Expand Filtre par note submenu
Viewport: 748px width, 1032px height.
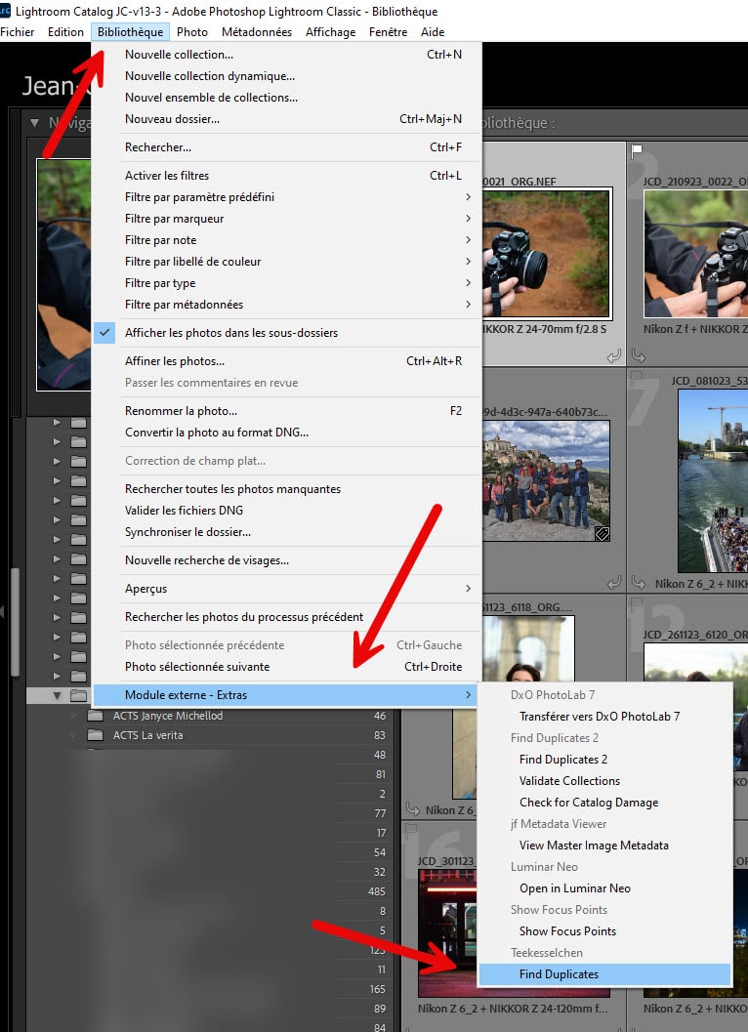point(286,240)
